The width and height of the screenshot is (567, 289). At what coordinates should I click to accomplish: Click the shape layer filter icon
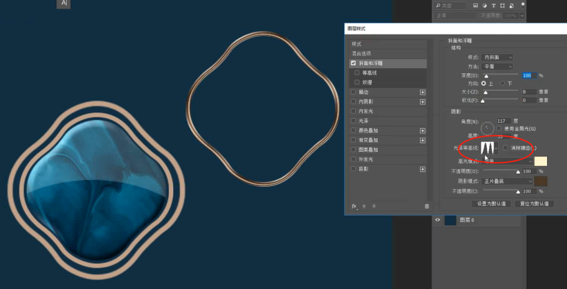coord(503,6)
